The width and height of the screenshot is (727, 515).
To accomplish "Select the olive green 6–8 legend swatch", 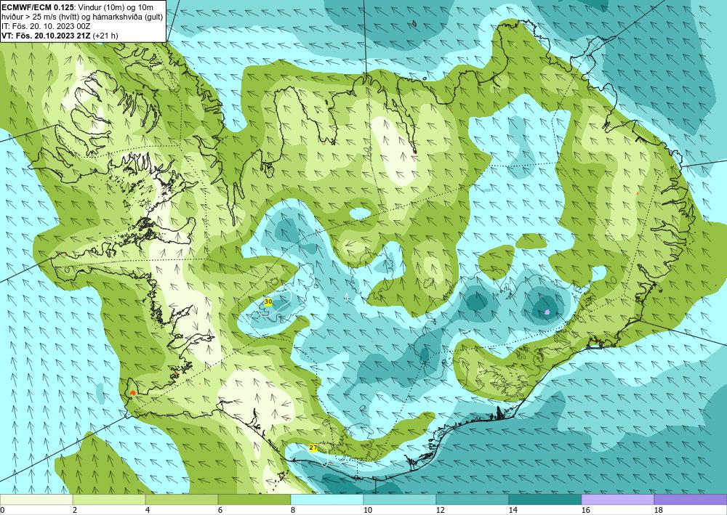I will tap(254, 500).
